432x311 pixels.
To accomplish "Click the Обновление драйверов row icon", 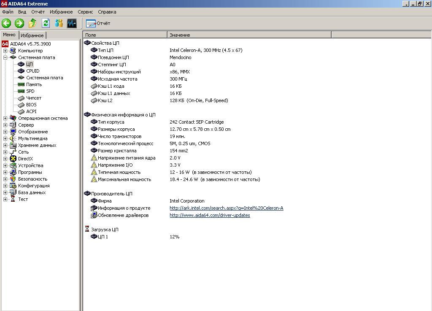I will tap(94, 215).
